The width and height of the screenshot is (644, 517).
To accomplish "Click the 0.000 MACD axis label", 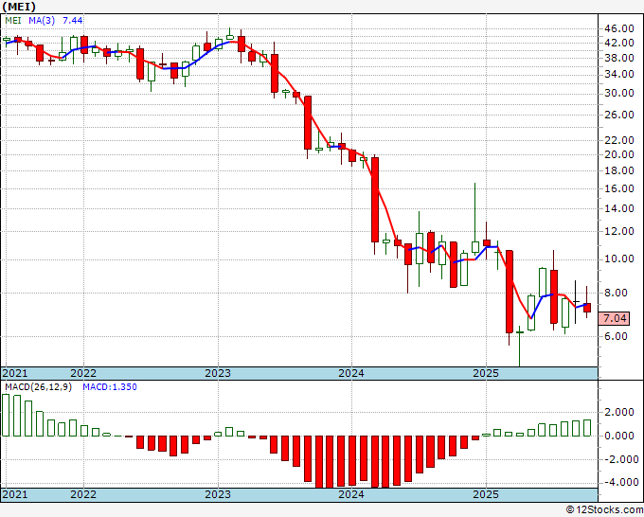I will (x=619, y=436).
